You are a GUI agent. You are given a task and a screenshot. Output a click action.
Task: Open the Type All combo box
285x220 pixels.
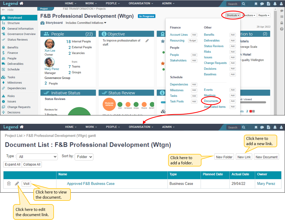(37, 157)
